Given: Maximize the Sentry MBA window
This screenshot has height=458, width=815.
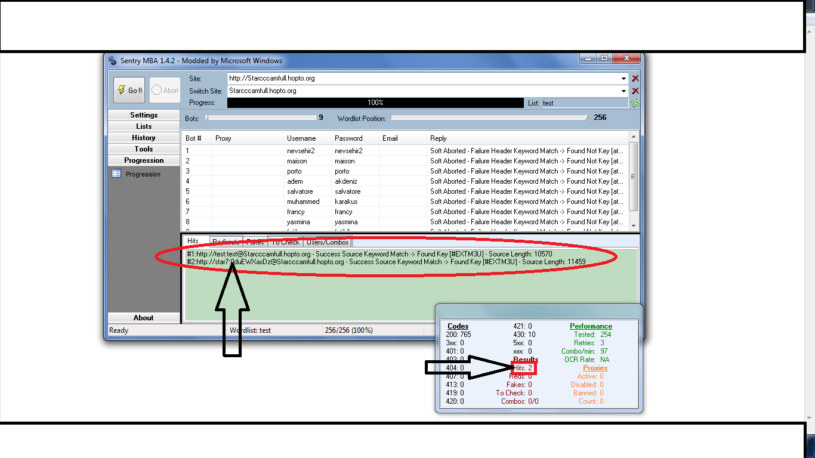Looking at the screenshot, I should click(604, 58).
